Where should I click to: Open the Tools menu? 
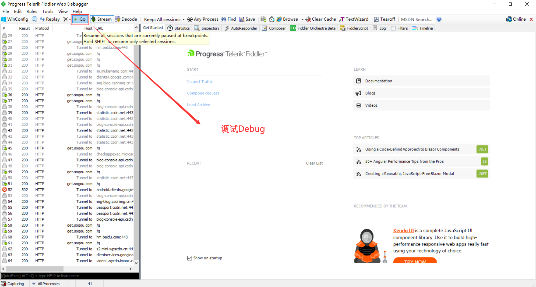click(48, 11)
